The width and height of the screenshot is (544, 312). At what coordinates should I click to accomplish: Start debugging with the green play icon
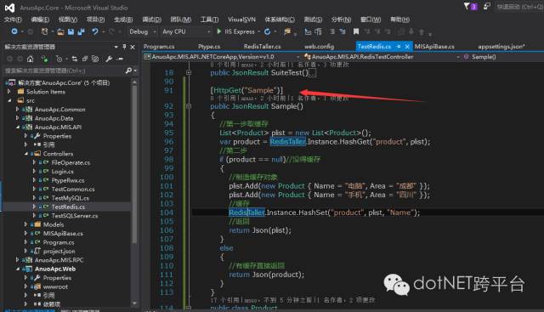[219, 31]
